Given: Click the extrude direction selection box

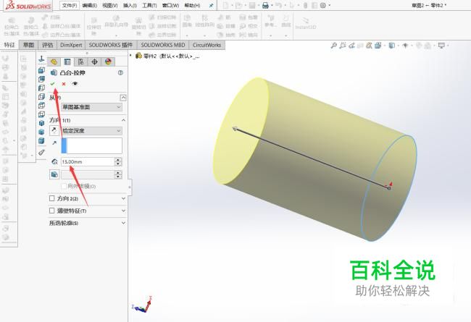Looking at the screenshot, I should [91, 146].
